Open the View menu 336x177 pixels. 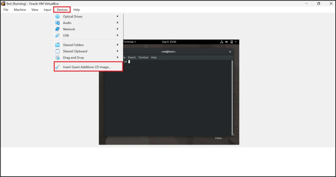pyautogui.click(x=35, y=10)
